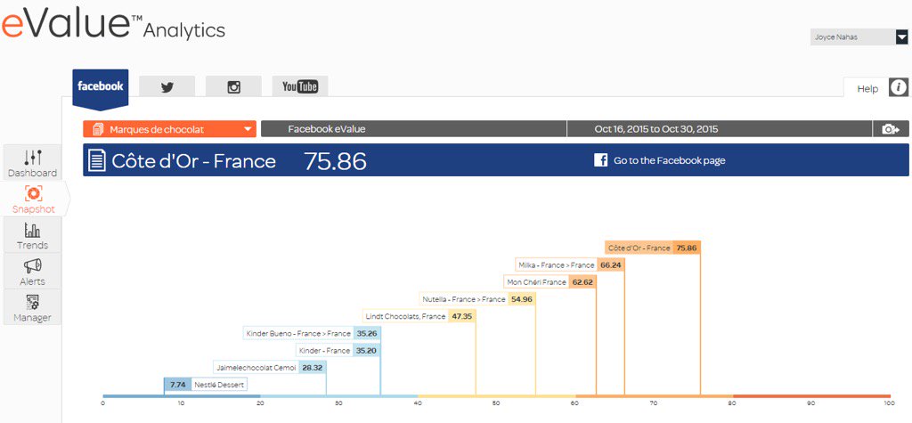Click the 75.86 score in the blue banner
Image resolution: width=912 pixels, height=423 pixels.
coord(336,161)
